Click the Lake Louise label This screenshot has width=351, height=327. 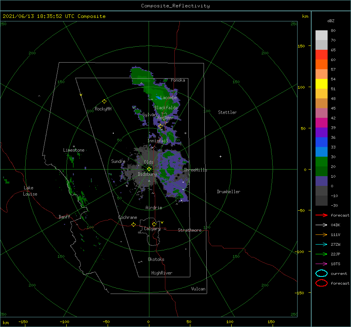coord(30,191)
